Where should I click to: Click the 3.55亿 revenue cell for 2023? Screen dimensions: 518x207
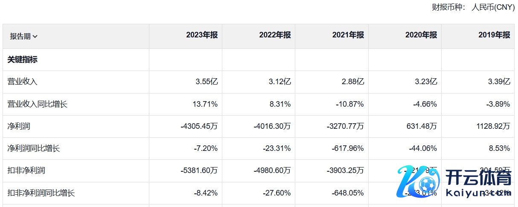(x=207, y=82)
